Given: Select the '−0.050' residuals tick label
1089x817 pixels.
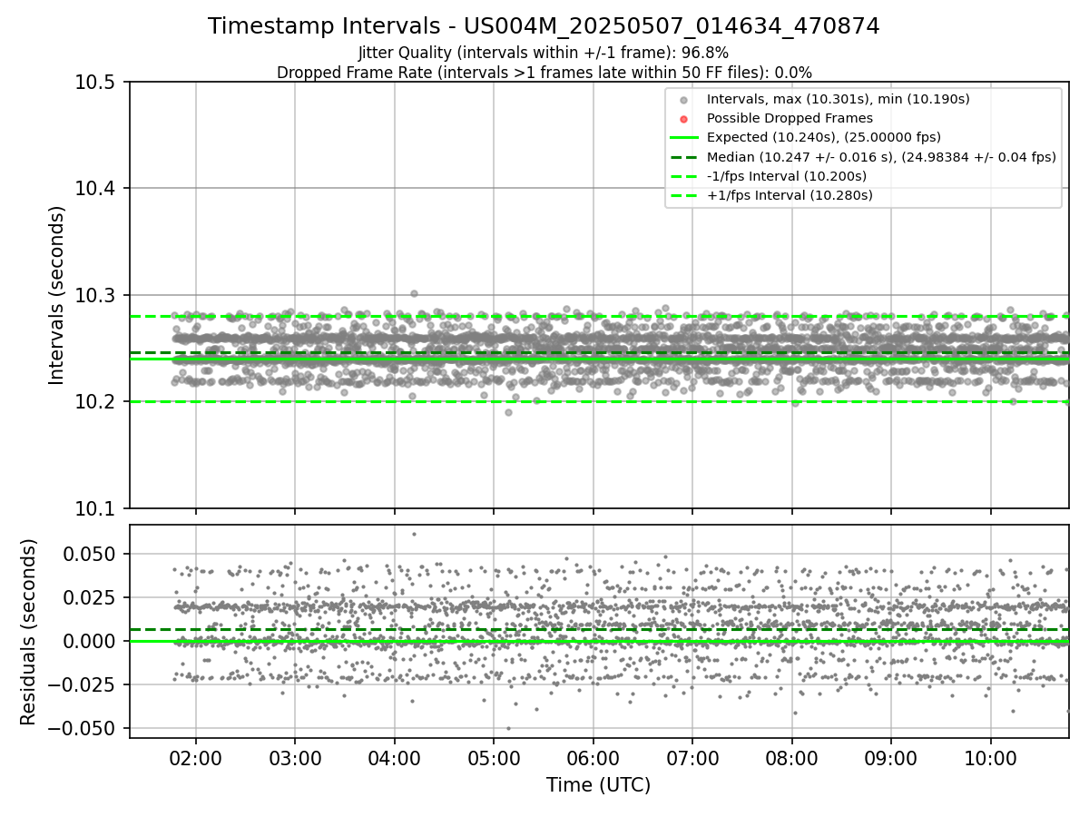Looking at the screenshot, I should tap(83, 728).
